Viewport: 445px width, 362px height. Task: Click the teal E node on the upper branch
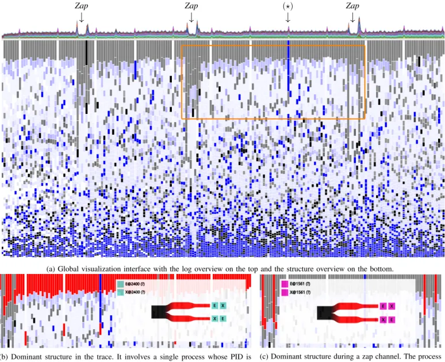pyautogui.click(x=214, y=306)
